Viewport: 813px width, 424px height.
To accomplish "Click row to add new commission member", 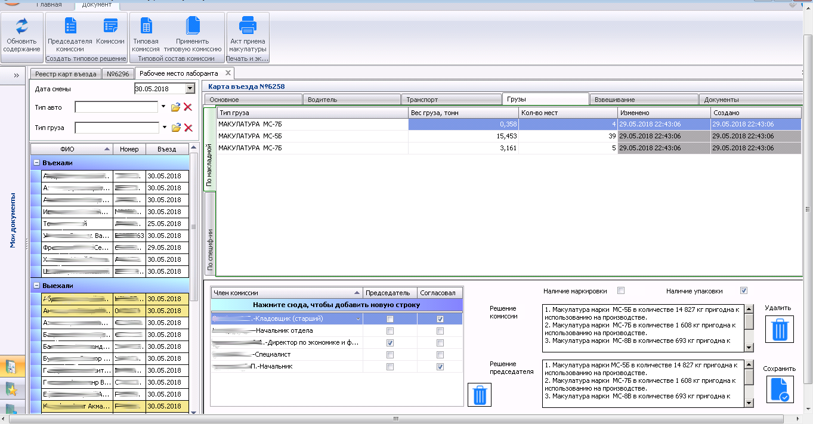I will 337,305.
